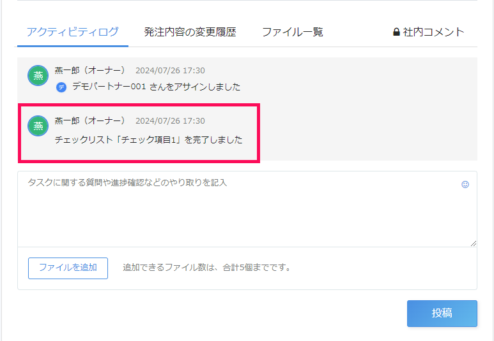Click 燕一郎（オーナー）on the assignment entry
Screen dimensions: 494x341
coord(90,70)
